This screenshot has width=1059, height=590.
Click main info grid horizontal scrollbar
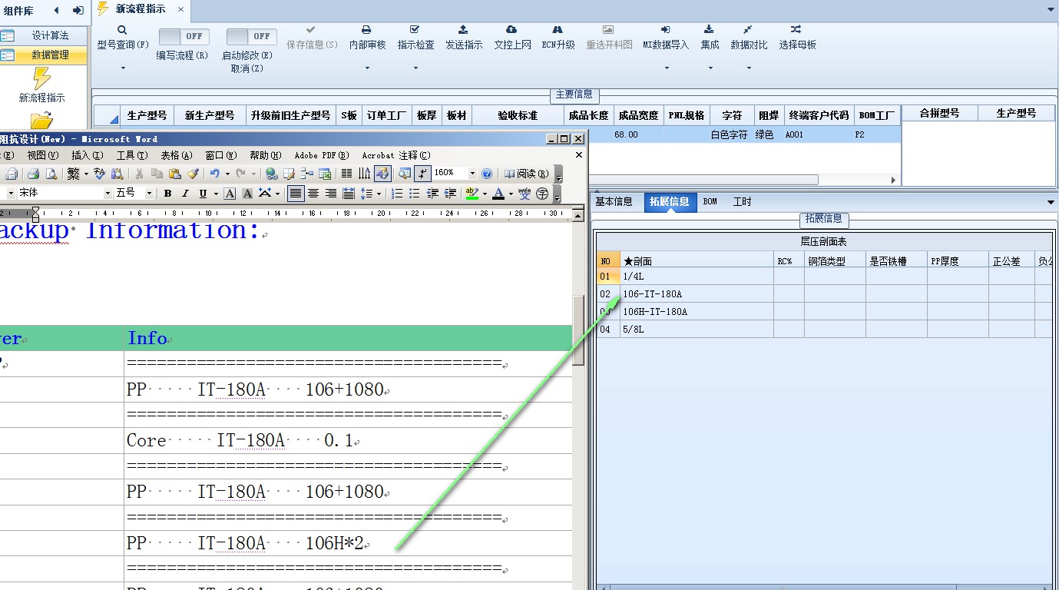click(x=703, y=180)
